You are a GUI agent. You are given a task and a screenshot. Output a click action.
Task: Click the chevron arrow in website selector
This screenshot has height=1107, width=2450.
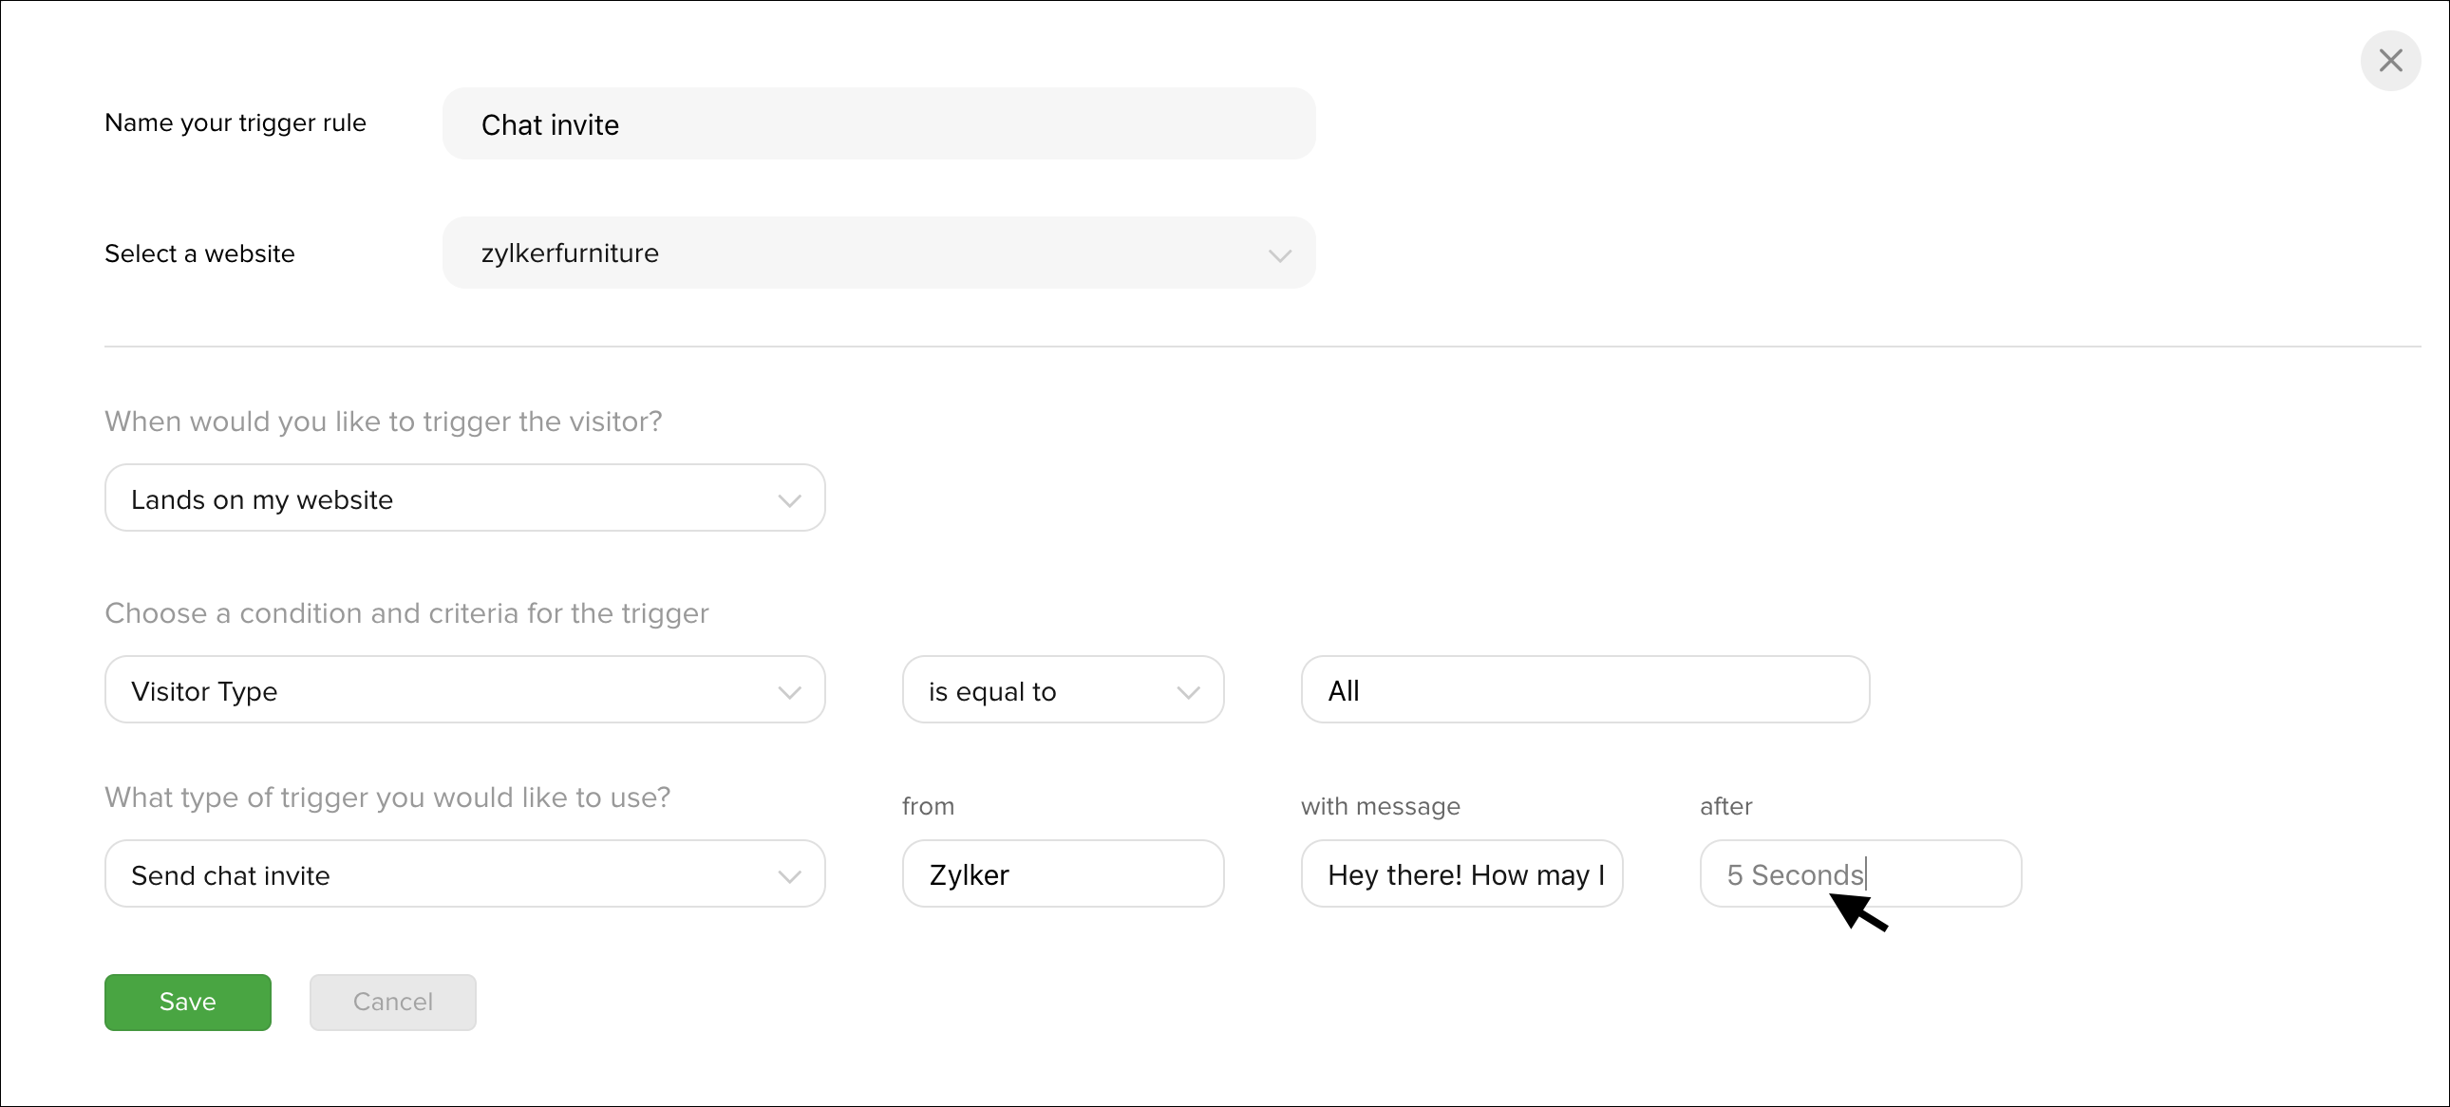click(x=1280, y=254)
